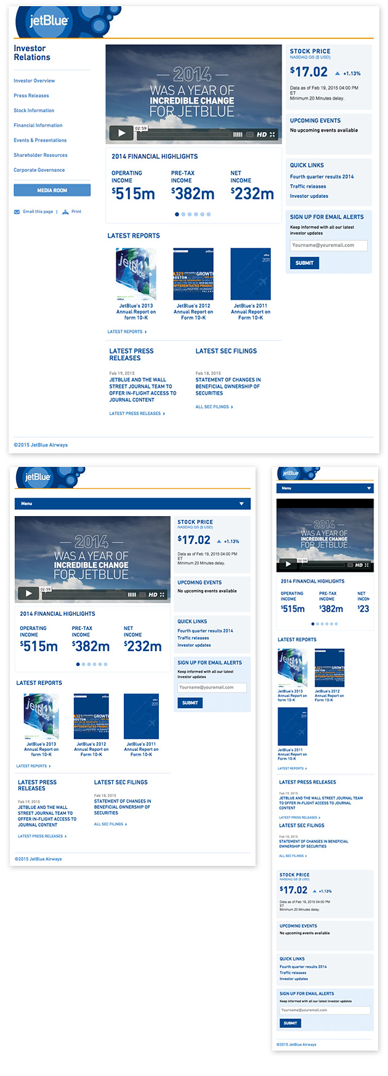The image size is (388, 1076).
Task: Toggle HD on the mobile layout video
Action: pos(359,565)
